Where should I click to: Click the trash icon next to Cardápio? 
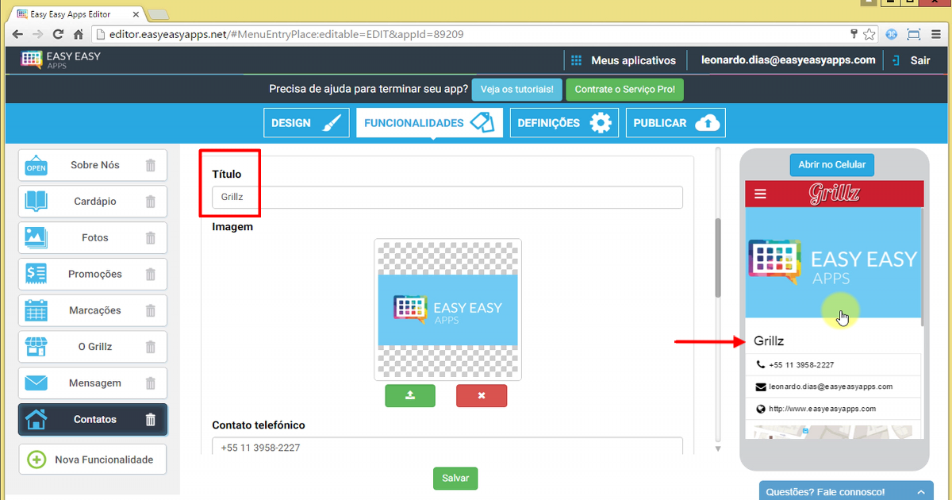point(151,202)
